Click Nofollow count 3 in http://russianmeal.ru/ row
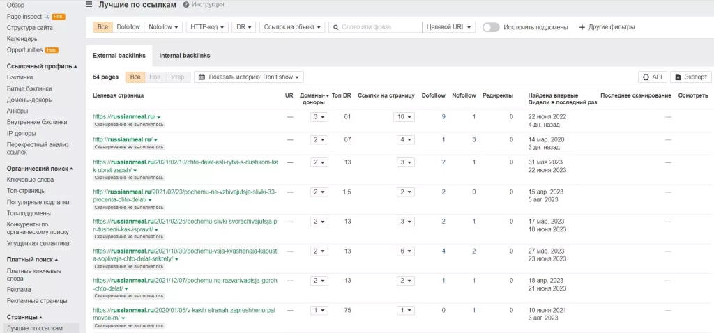The image size is (714, 333). click(474, 139)
